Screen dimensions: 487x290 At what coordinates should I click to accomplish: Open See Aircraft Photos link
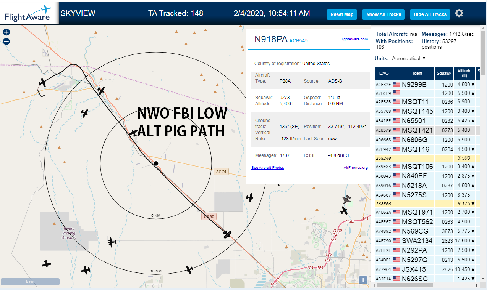click(x=268, y=167)
